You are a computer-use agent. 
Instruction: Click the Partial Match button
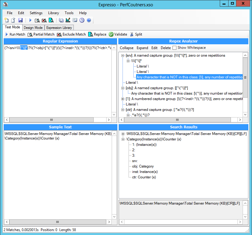point(41,34)
